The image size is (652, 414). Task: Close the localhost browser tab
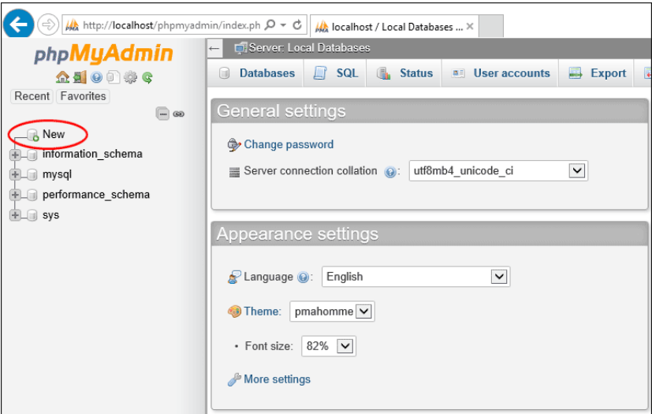[470, 27]
